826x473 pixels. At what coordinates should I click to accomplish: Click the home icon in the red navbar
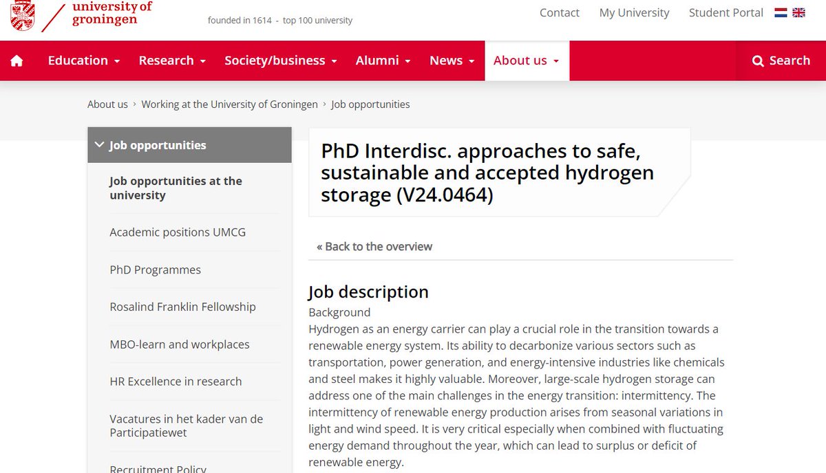(x=17, y=60)
